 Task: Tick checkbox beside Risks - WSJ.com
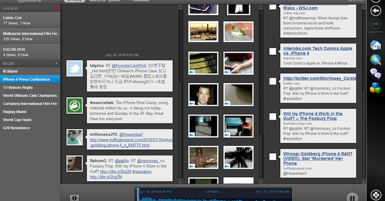pos(273,7)
